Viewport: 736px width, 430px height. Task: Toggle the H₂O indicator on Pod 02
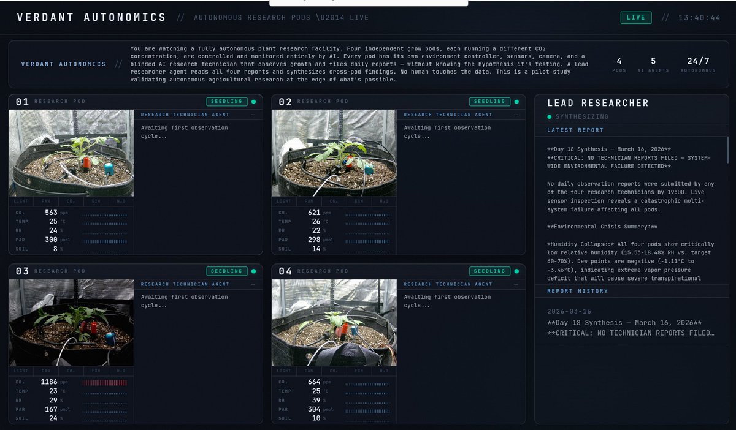[x=385, y=201]
